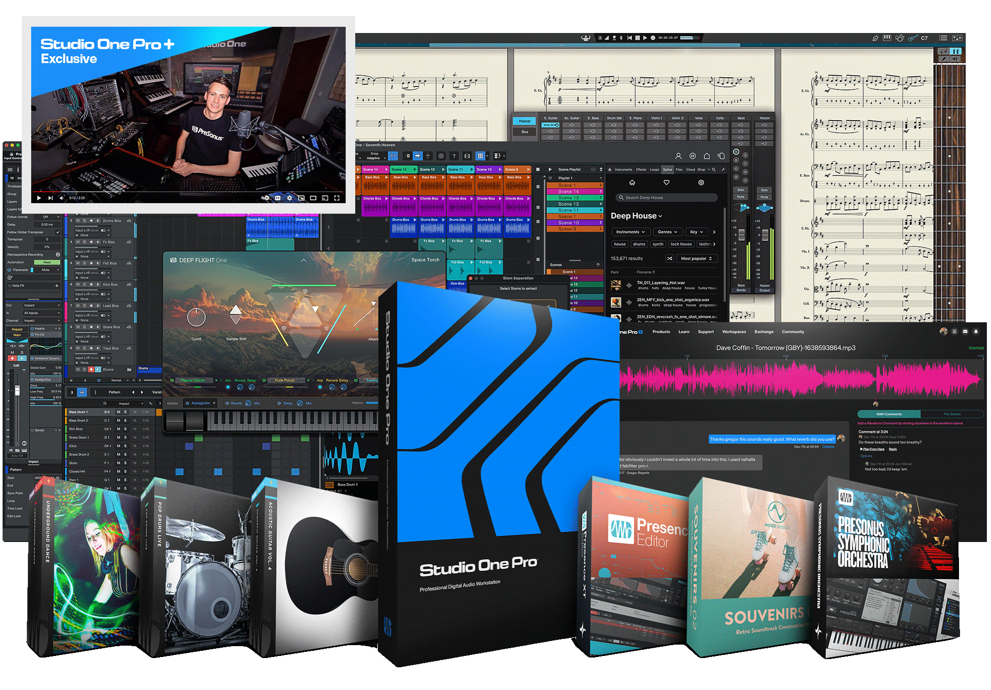Click the guitar icon beside C7
991x690 pixels.
(x=913, y=38)
